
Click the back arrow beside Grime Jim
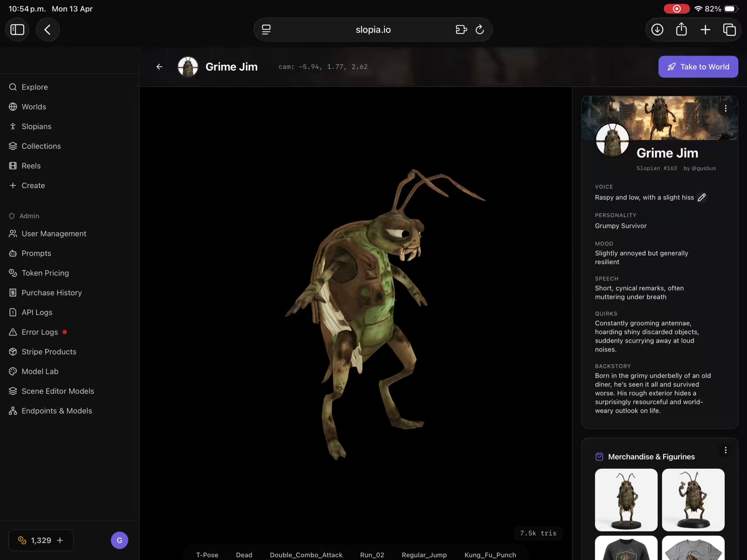pos(160,67)
